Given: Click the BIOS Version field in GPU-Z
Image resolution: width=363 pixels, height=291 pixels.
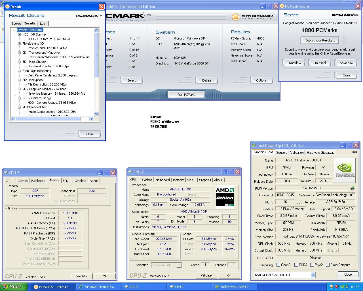Looking at the screenshot, I should pos(311,188).
